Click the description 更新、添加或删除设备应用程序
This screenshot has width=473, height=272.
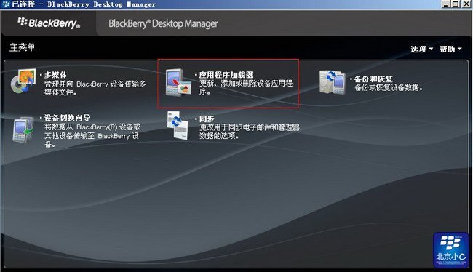(x=246, y=87)
